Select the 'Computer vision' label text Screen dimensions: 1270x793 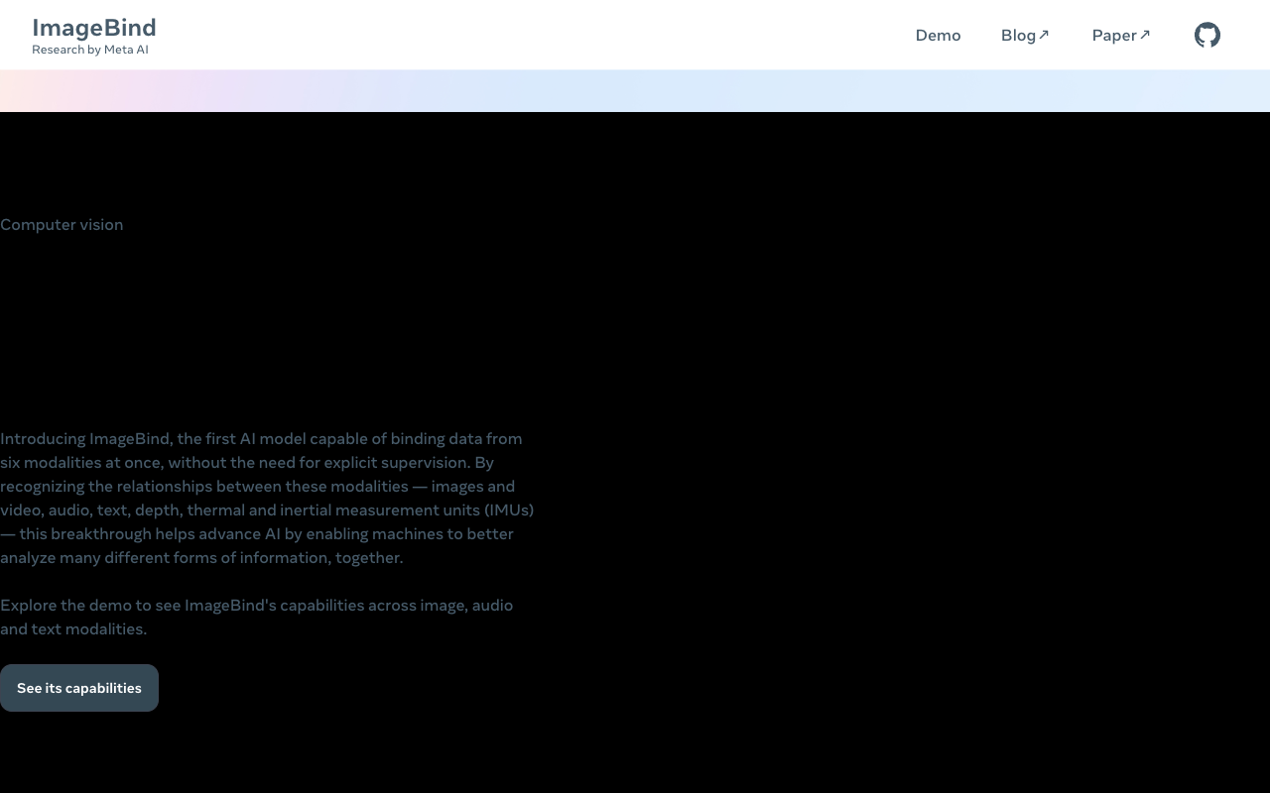[x=62, y=225]
